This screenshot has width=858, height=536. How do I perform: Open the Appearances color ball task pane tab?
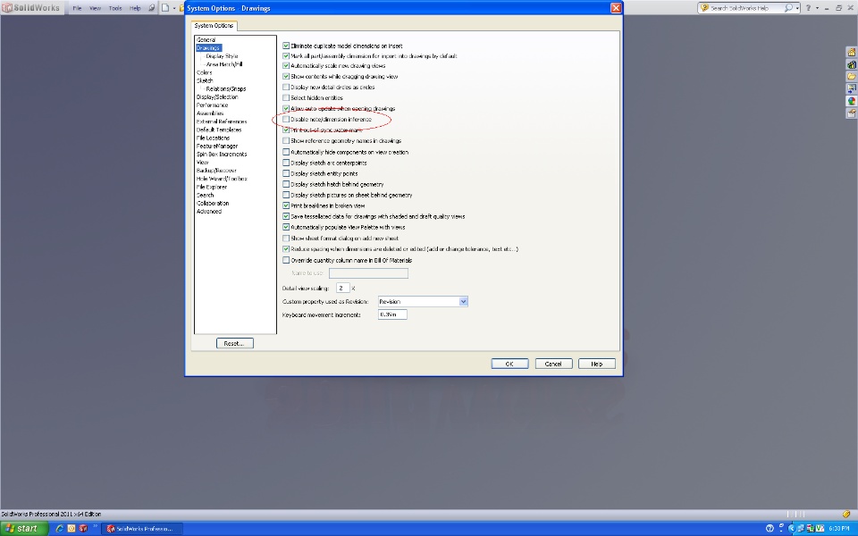[852, 101]
